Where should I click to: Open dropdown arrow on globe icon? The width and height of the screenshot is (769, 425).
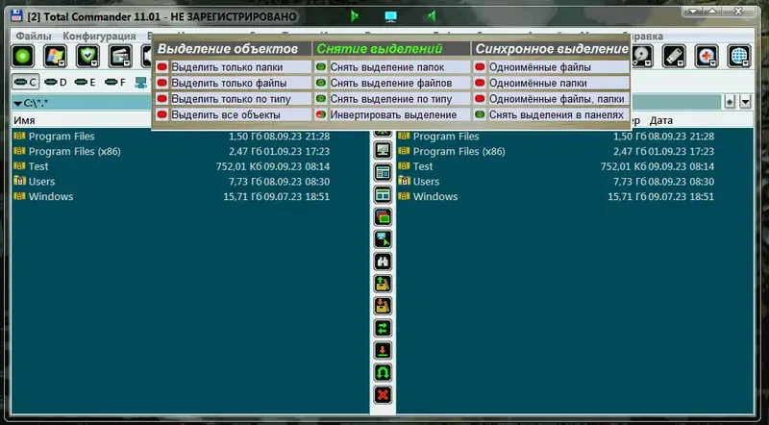click(x=746, y=63)
